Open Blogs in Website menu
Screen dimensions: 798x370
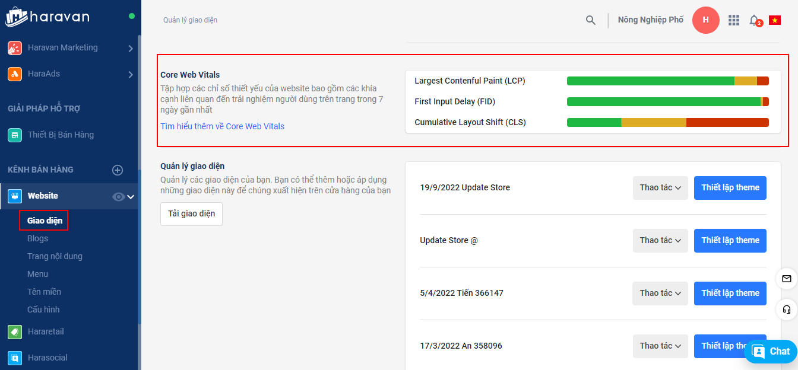point(38,238)
